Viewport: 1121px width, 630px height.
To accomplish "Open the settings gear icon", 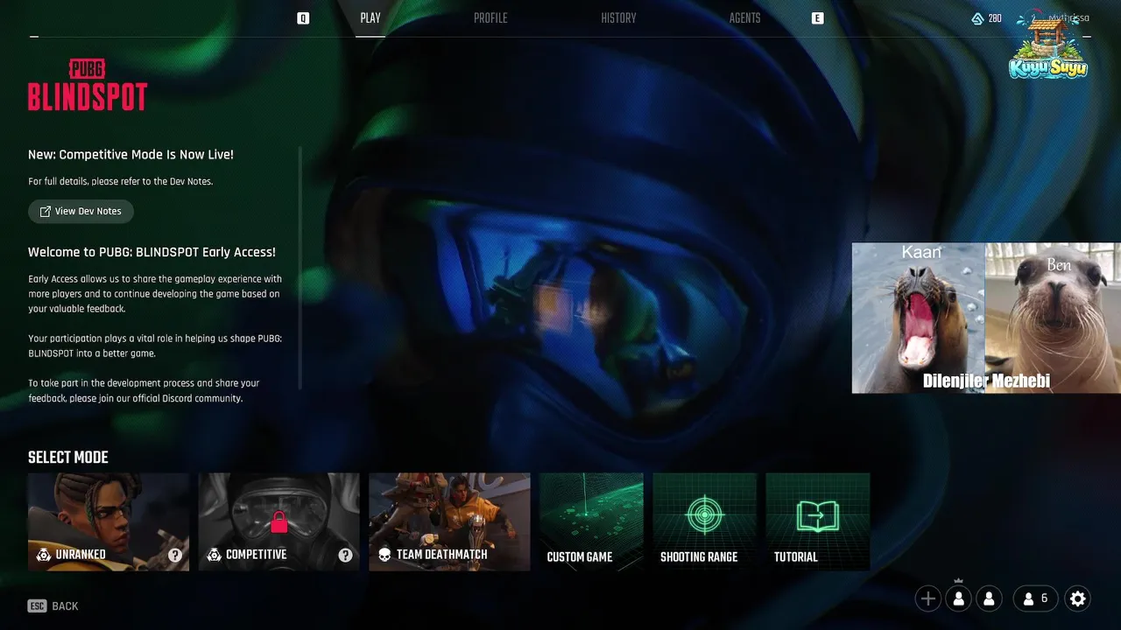I will (1078, 598).
